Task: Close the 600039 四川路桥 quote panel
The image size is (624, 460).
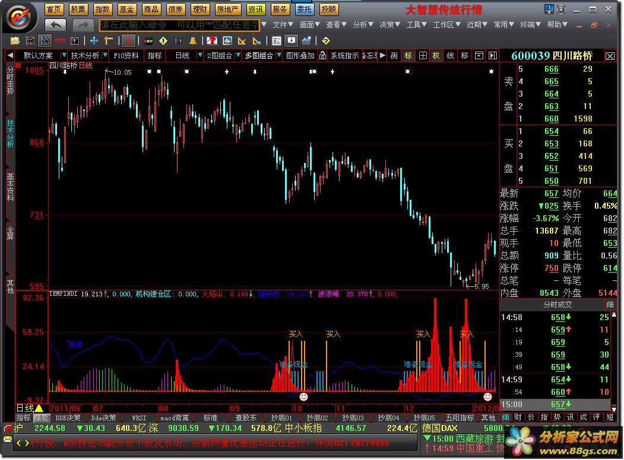Action: 610,56
